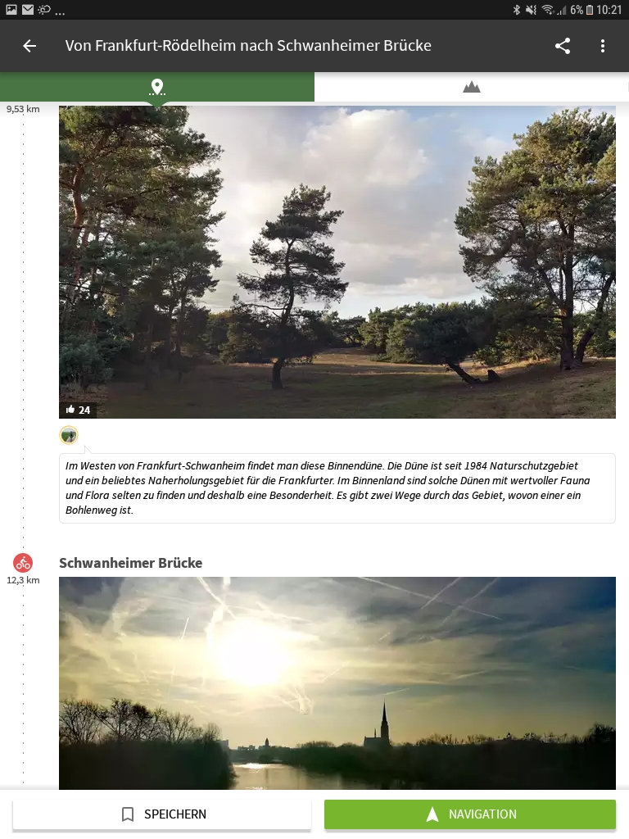
Task: Tap the route title in header
Action: point(248,46)
